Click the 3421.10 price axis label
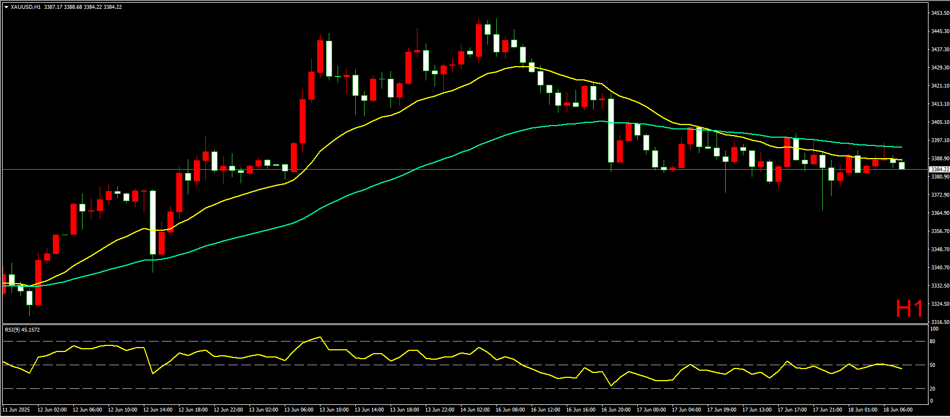Screen dimensions: 950x417 940,85
